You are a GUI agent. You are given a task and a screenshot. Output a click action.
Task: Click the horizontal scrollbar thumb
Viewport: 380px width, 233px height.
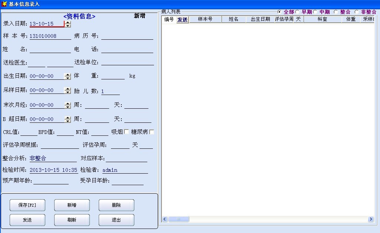[x=178, y=219]
